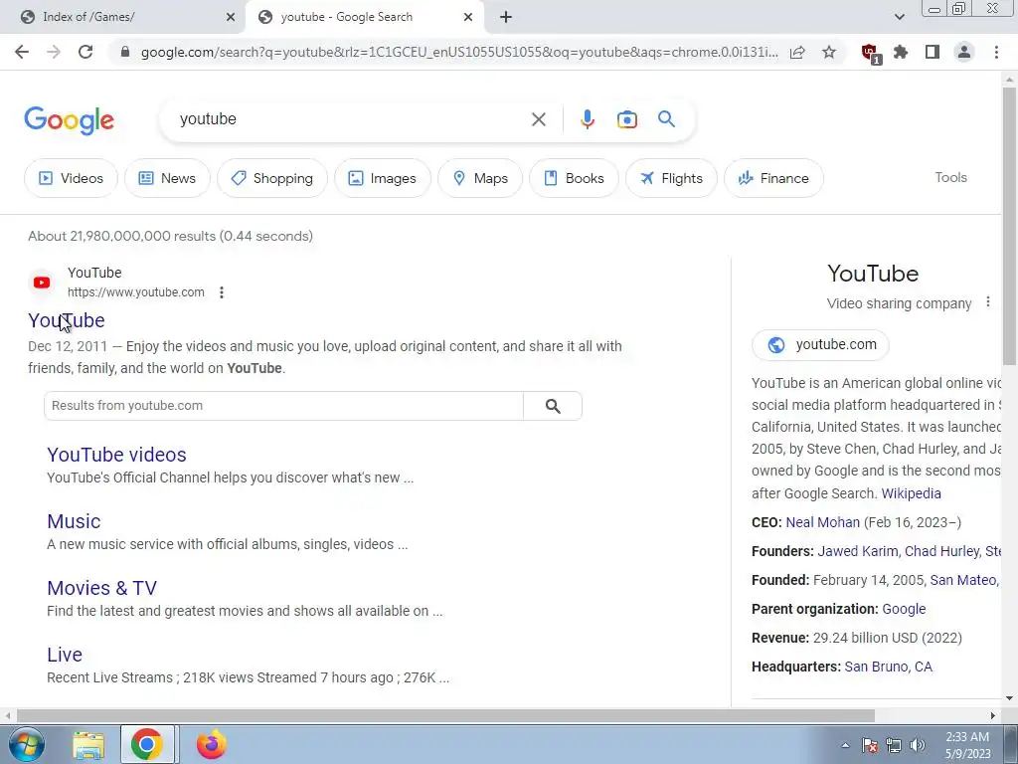Open the Chrome profile avatar
Image resolution: width=1018 pixels, height=764 pixels.
coord(964,52)
